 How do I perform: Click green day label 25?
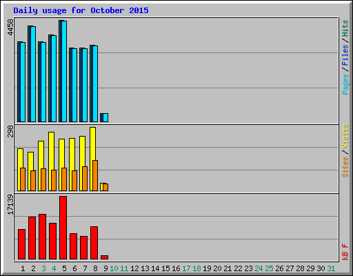[269, 268]
